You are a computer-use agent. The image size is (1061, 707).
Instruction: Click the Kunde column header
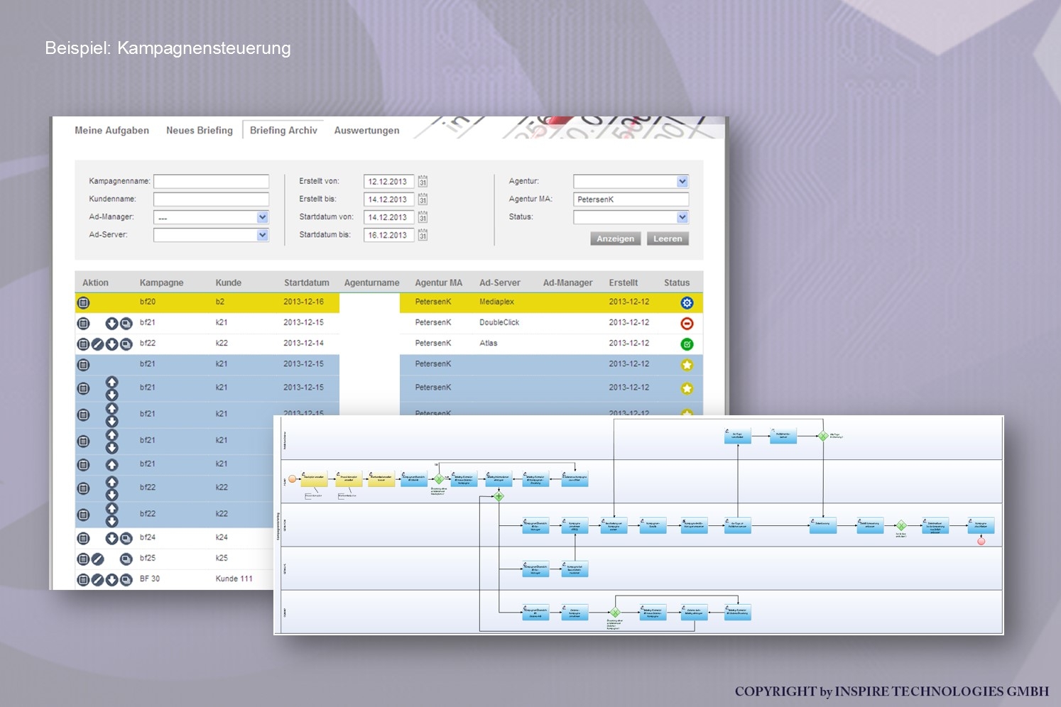pyautogui.click(x=229, y=283)
